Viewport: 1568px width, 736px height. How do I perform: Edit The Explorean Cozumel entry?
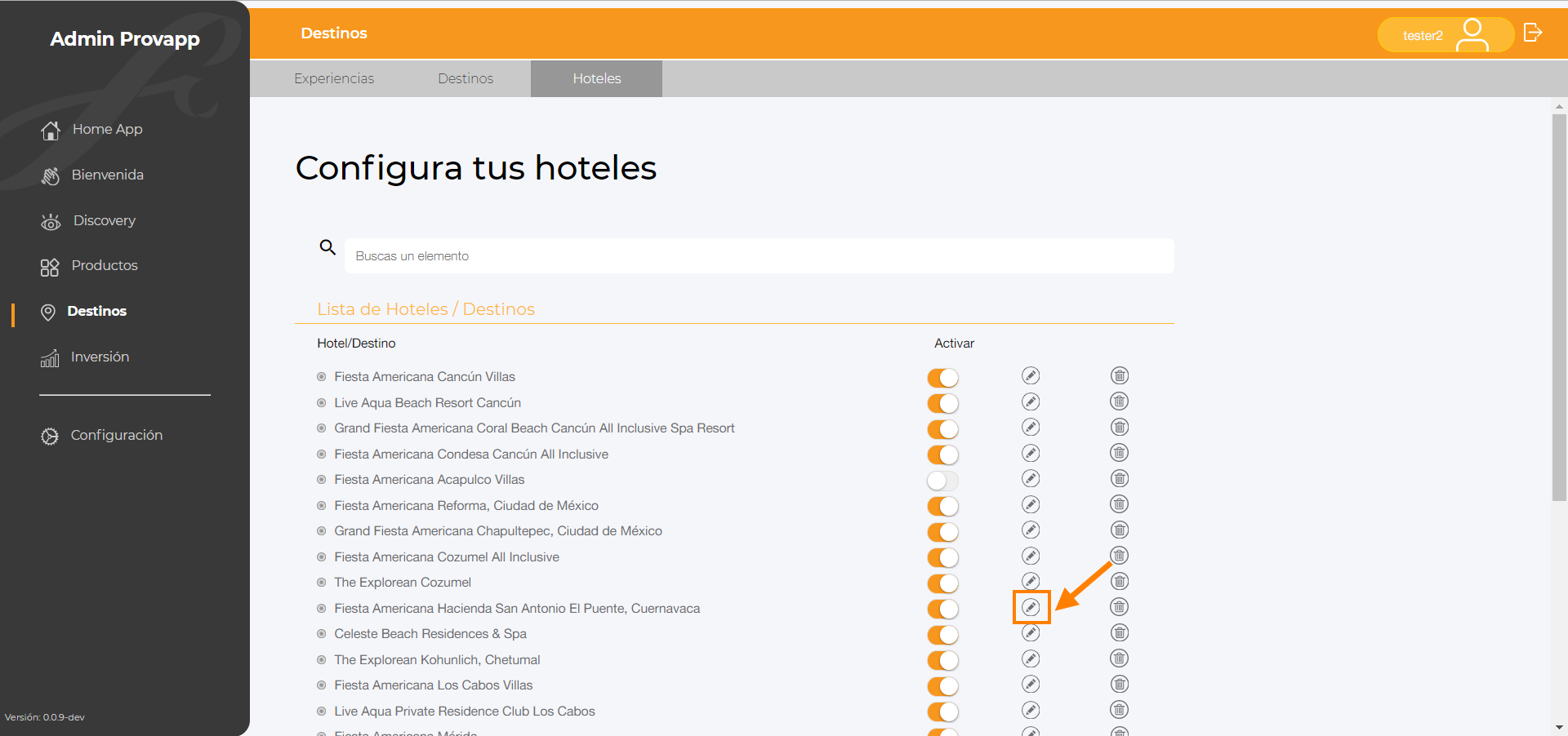click(1031, 581)
